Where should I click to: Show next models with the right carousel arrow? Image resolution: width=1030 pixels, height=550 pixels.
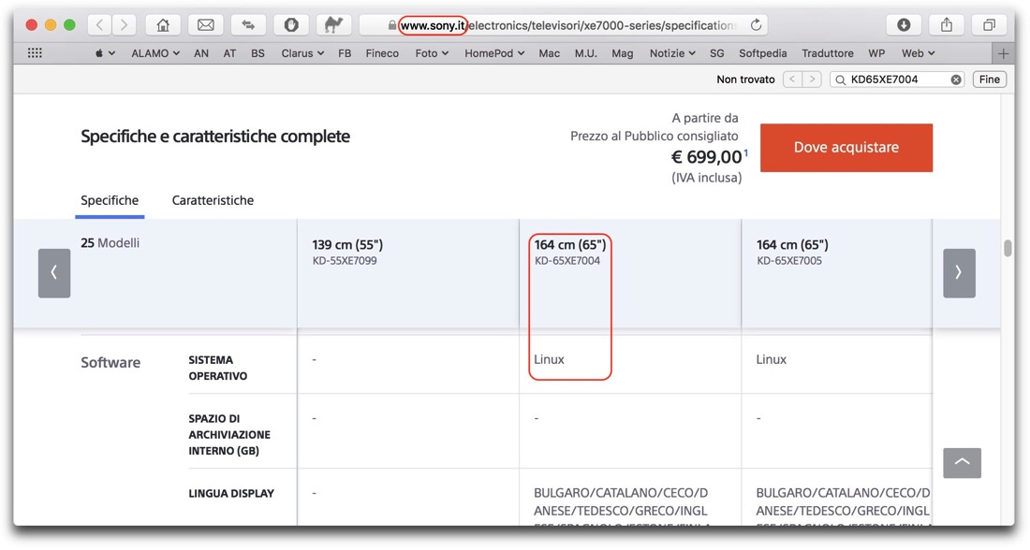(x=959, y=273)
